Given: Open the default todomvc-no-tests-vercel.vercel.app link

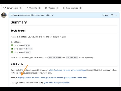Looking at the screenshot, I should 67,70.
